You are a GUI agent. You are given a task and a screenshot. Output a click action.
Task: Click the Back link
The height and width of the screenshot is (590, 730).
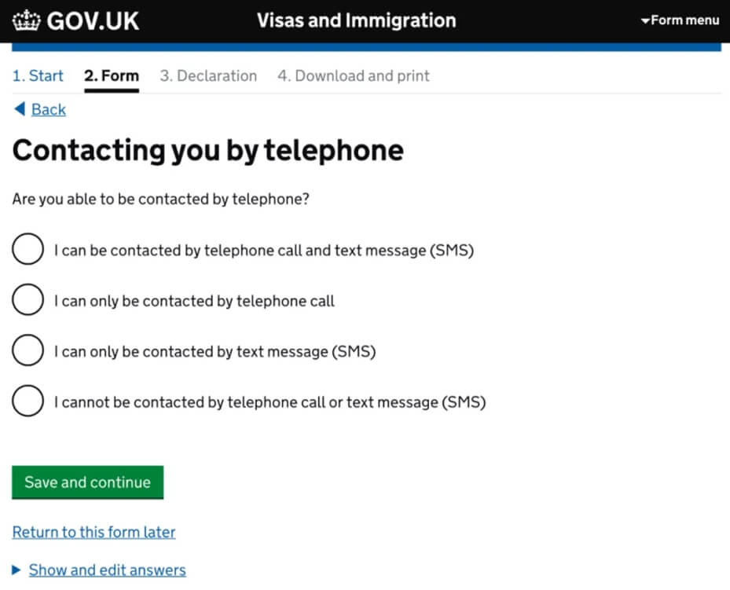[x=49, y=109]
